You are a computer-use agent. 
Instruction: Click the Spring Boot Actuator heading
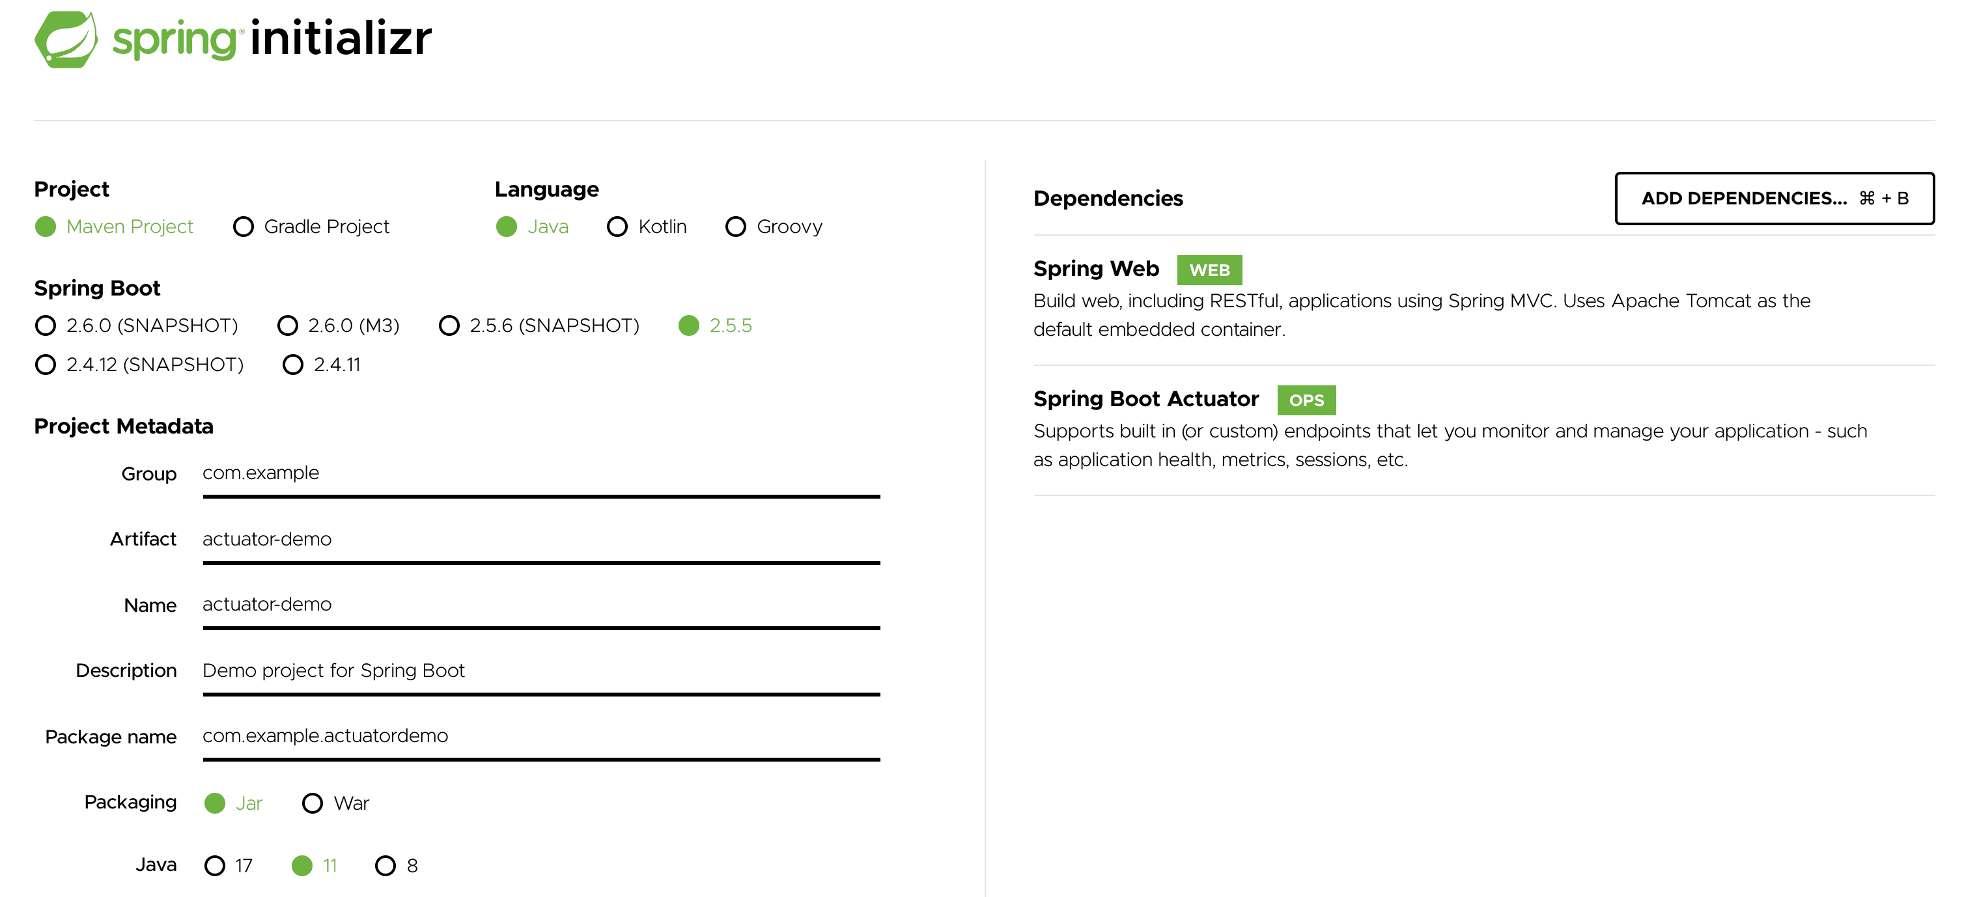[1145, 398]
